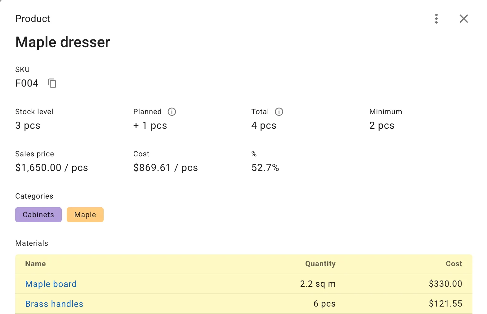Click the $330.00 Maple board cost
Screen dimensions: 487x314
(445, 284)
